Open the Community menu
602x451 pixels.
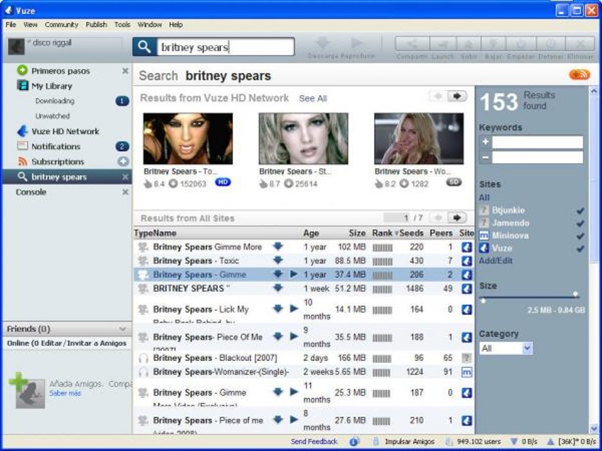(61, 25)
